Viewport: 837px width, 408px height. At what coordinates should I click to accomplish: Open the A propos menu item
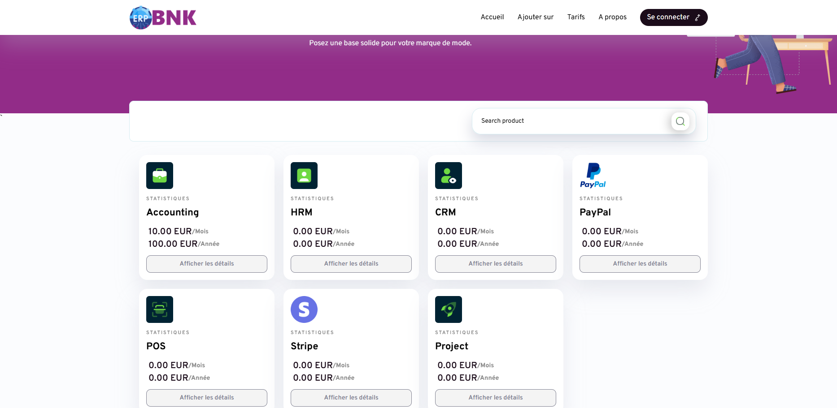[612, 17]
